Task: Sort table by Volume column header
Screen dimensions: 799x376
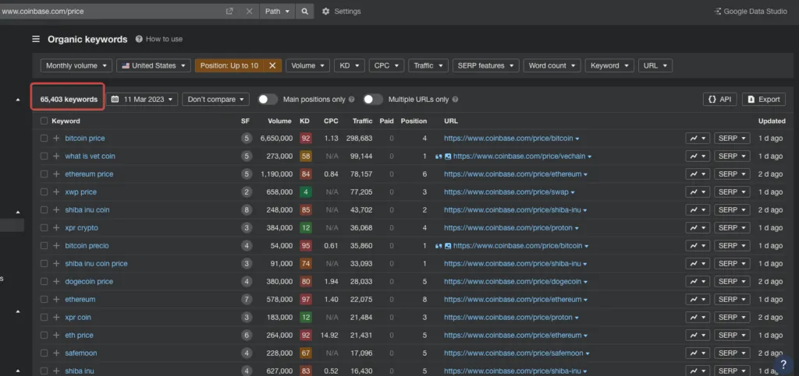Action: [280, 121]
